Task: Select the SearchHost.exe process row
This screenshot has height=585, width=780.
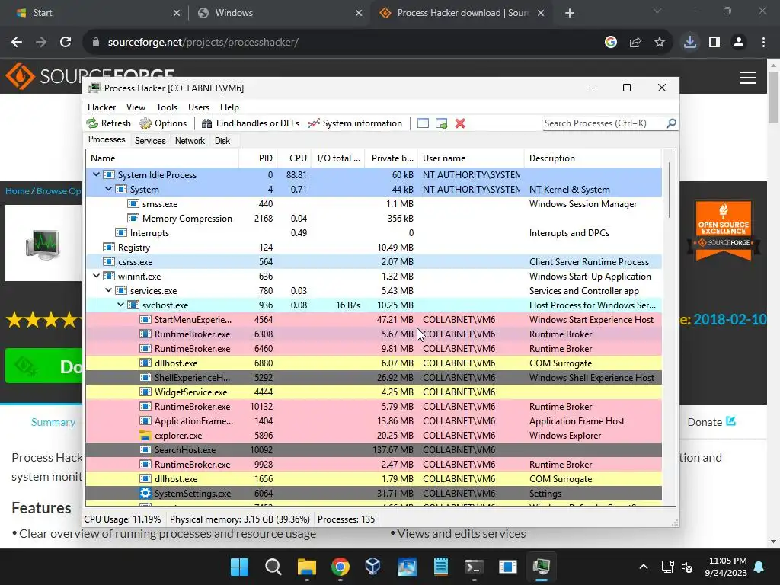Action: click(373, 449)
